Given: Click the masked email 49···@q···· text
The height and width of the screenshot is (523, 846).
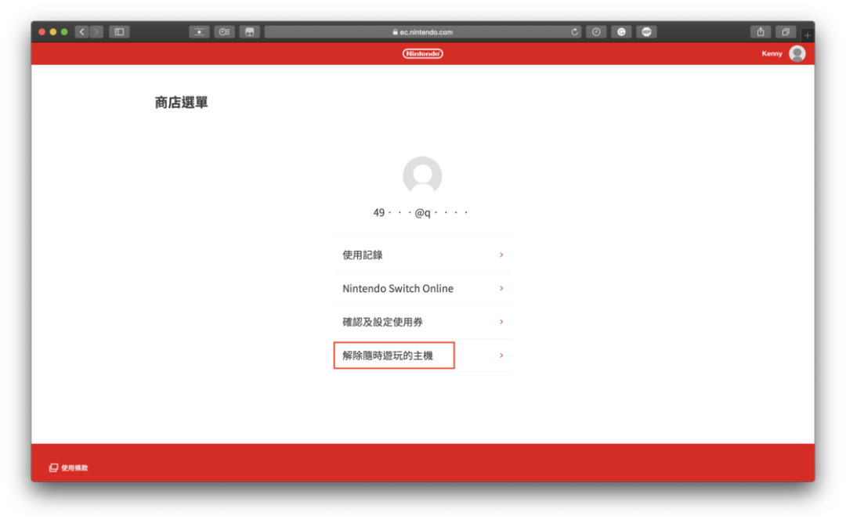Looking at the screenshot, I should [421, 212].
